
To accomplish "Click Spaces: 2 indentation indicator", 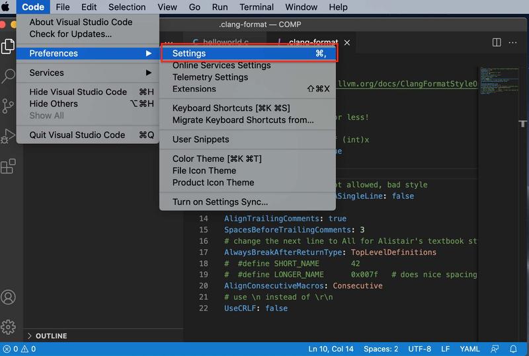I will 381,349.
